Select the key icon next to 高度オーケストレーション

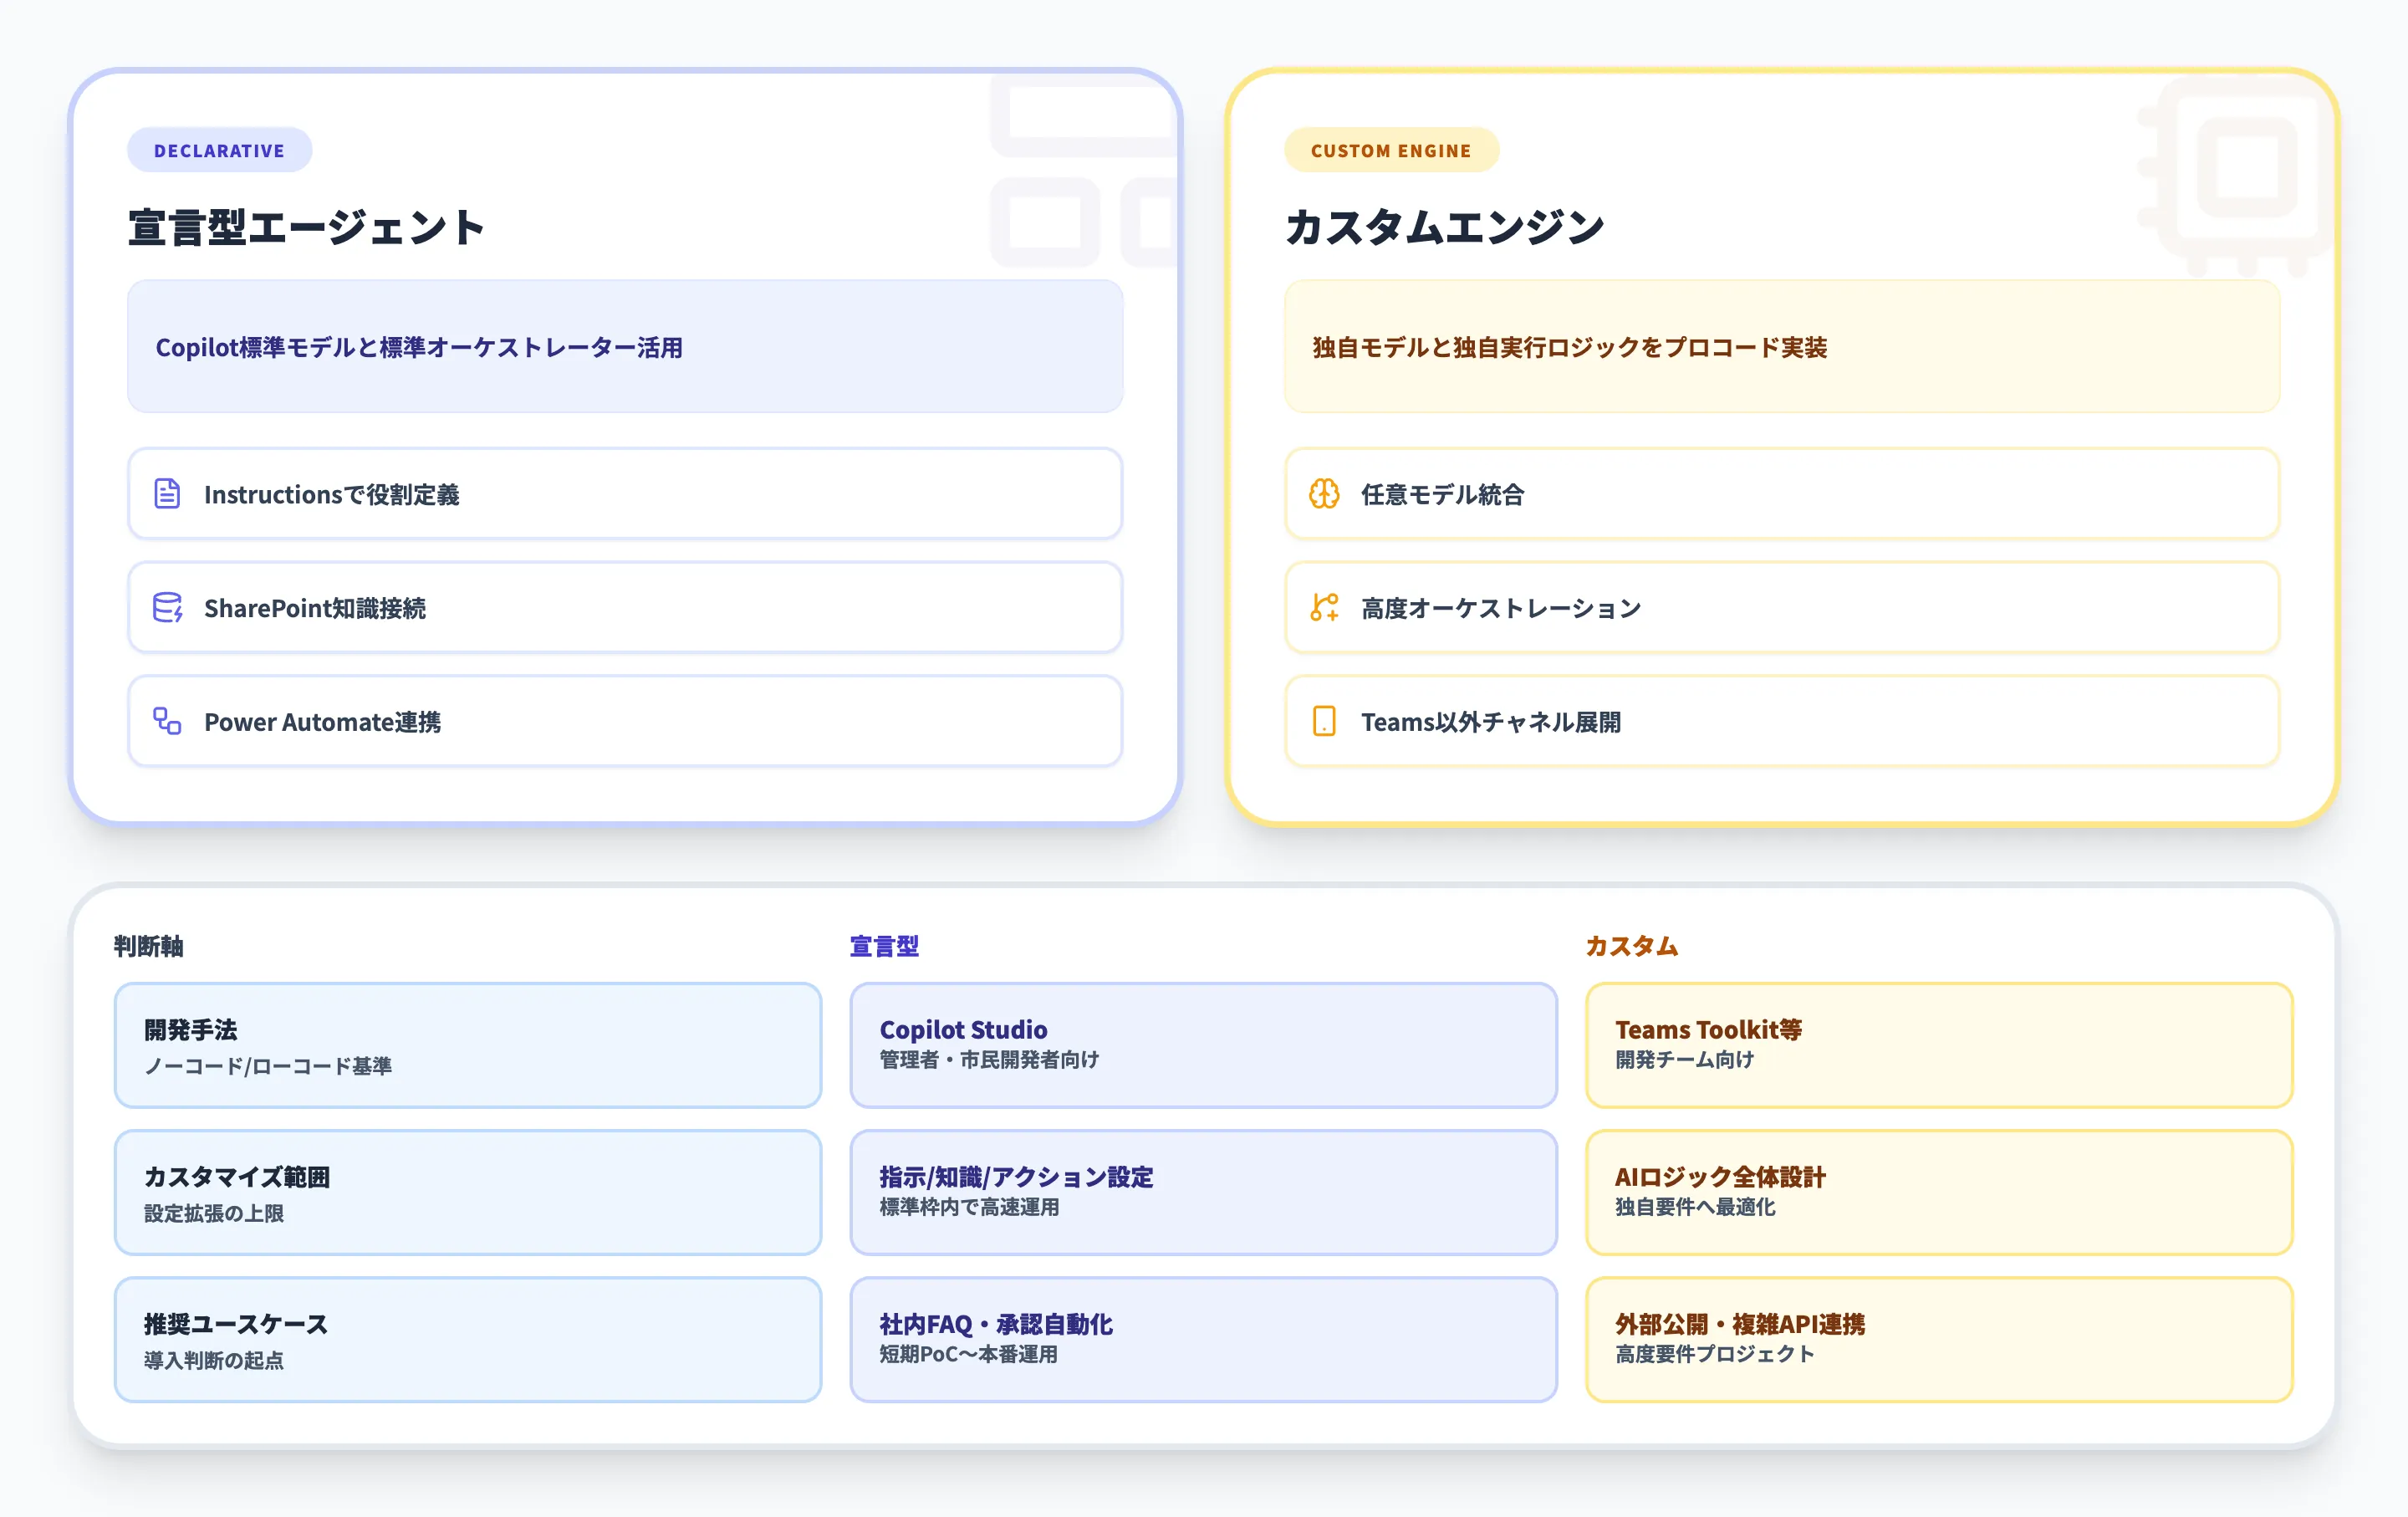coord(1325,608)
